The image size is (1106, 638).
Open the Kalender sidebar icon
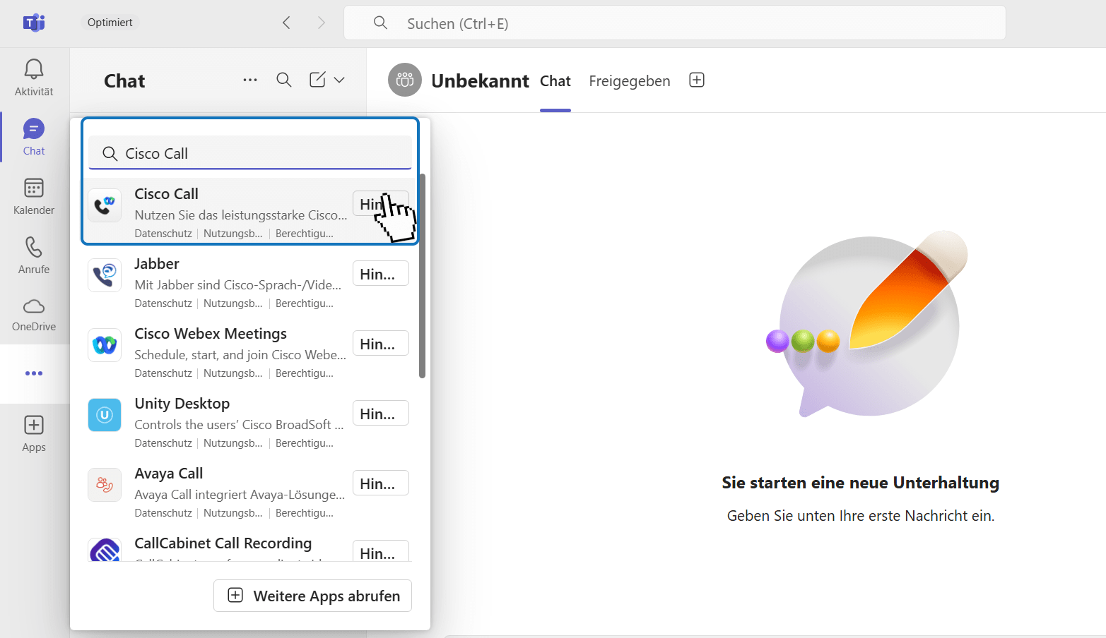pyautogui.click(x=34, y=188)
